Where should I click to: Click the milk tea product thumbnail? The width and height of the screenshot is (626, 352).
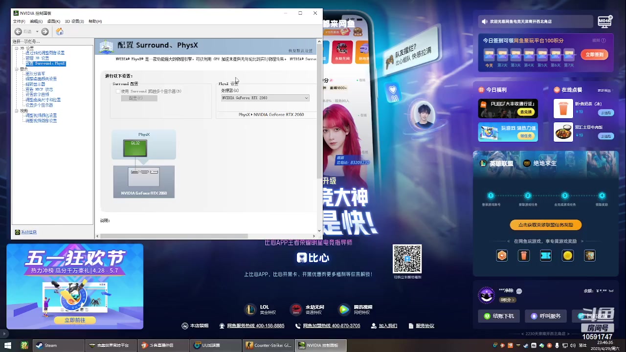coord(563,109)
